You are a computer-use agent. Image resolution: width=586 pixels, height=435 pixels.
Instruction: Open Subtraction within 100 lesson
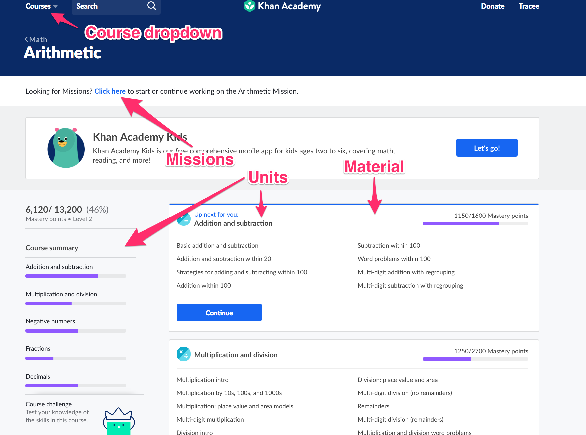point(389,245)
